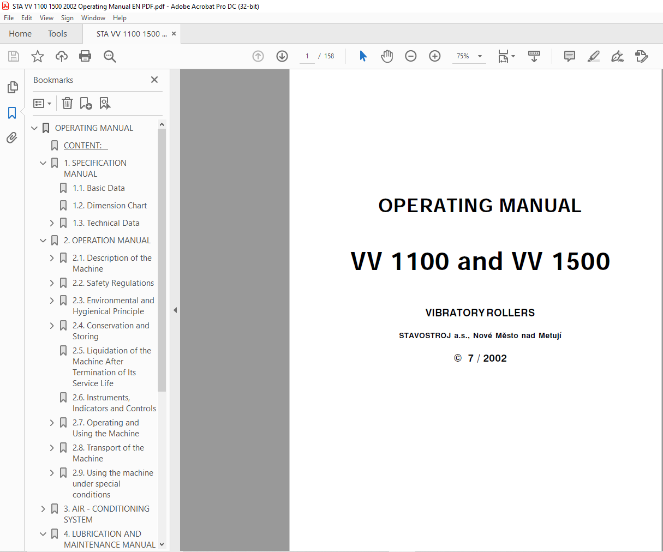663x552 pixels.
Task: Click the Print icon
Action: coord(85,56)
